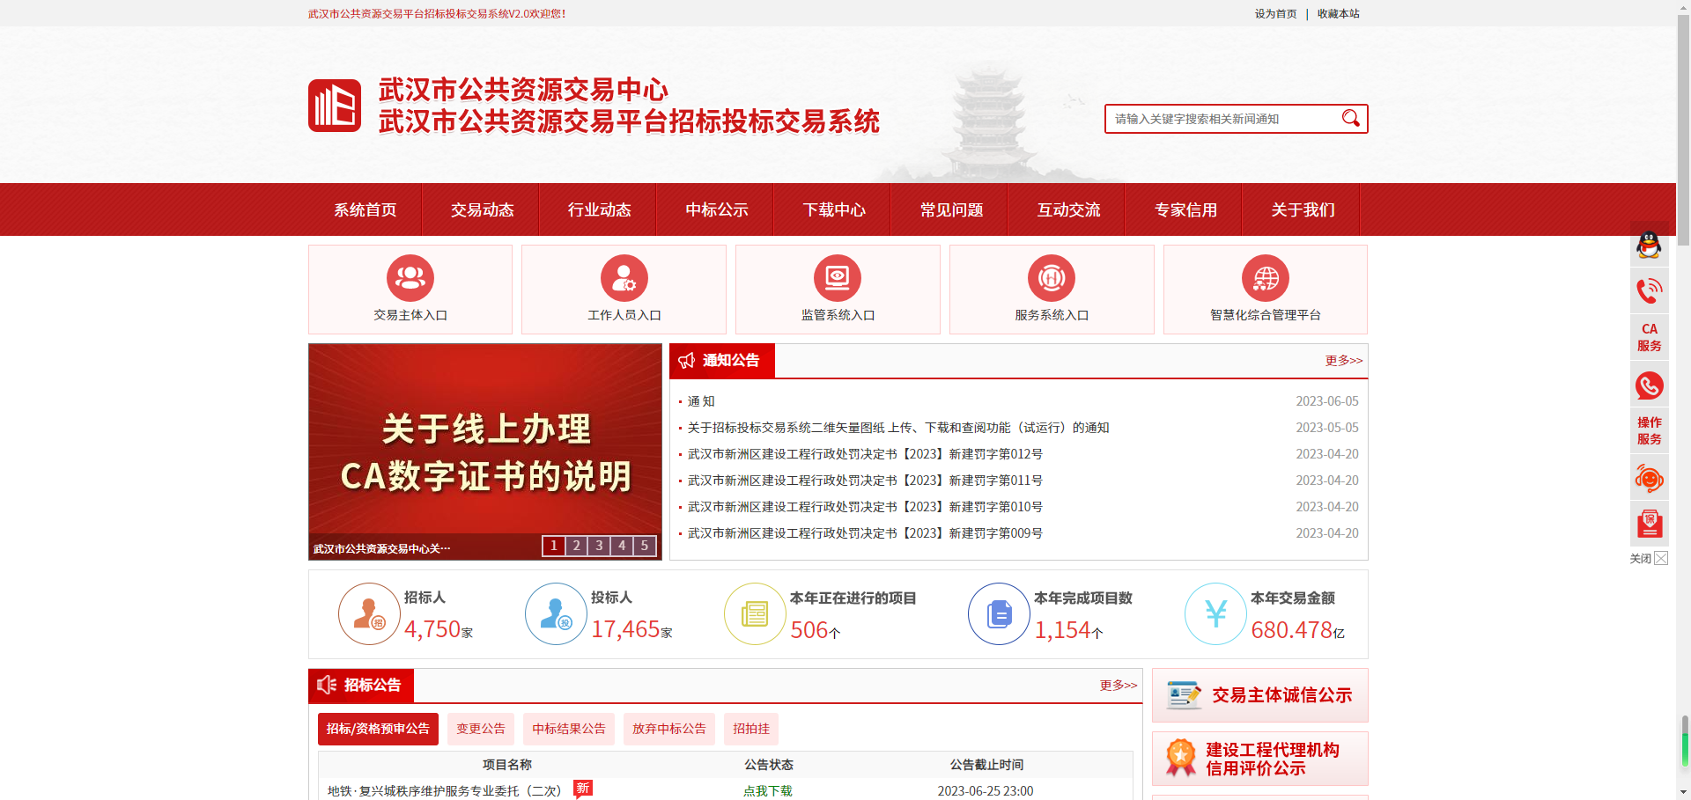Click the red 新 badge icon
This screenshot has width=1691, height=800.
coord(583,789)
